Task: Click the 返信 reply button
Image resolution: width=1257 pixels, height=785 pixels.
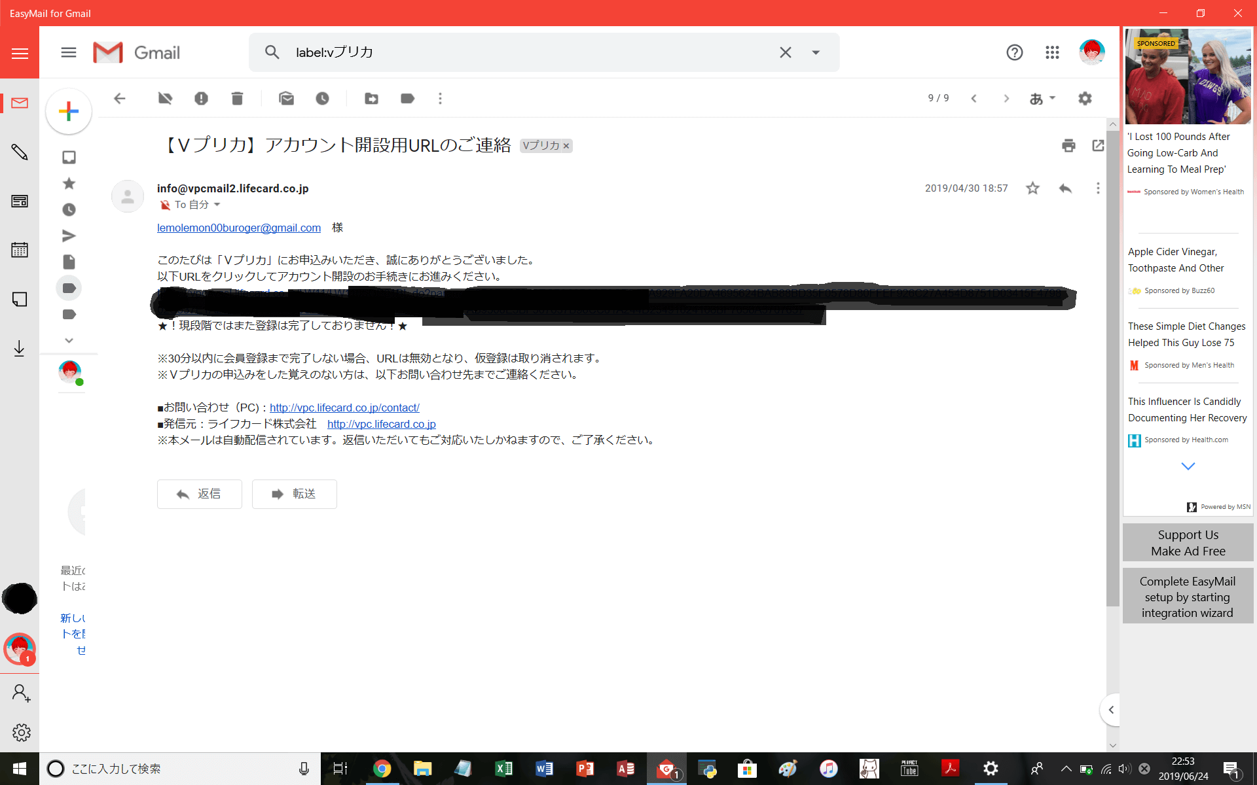Action: (x=200, y=494)
